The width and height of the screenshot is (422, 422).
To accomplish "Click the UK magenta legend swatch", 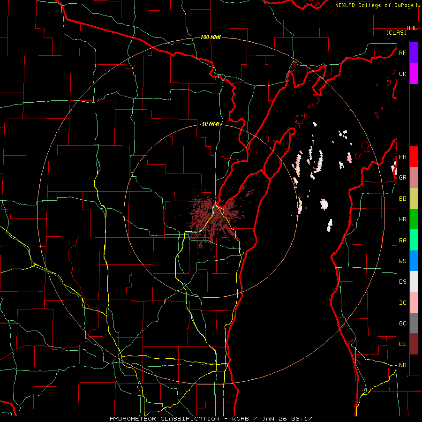I will (x=414, y=74).
